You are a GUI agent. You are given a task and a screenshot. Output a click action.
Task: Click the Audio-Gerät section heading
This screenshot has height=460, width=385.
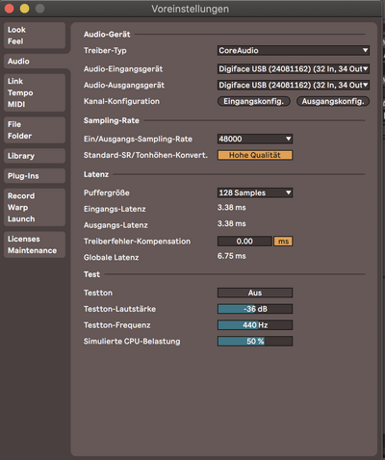point(107,35)
